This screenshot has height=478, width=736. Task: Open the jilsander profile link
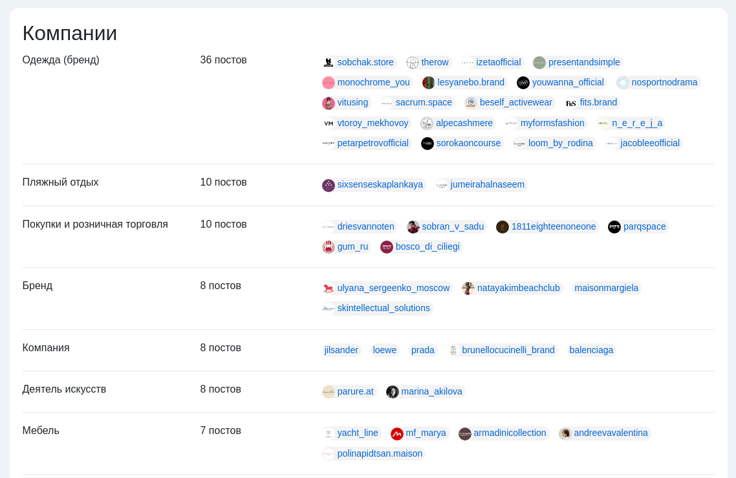coord(341,350)
